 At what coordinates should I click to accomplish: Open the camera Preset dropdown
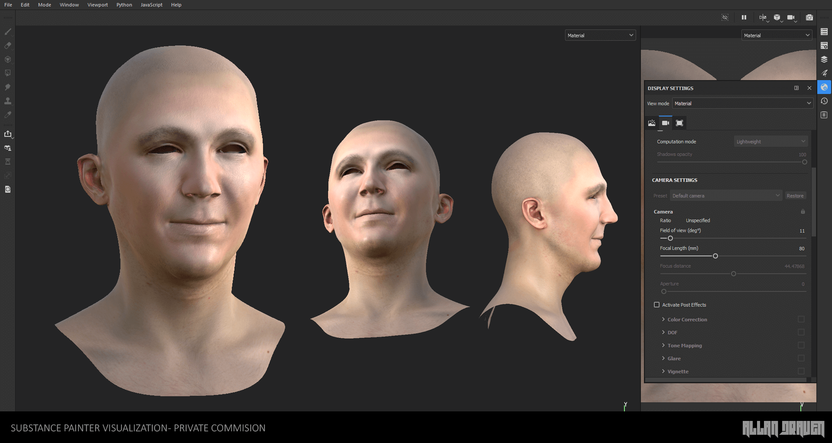[x=725, y=196]
